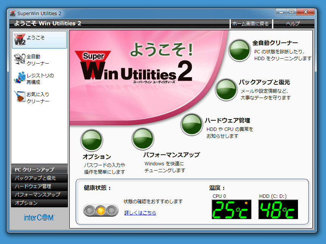
Task: Click the green ハードウェア管理 orb button
Action: point(191,124)
